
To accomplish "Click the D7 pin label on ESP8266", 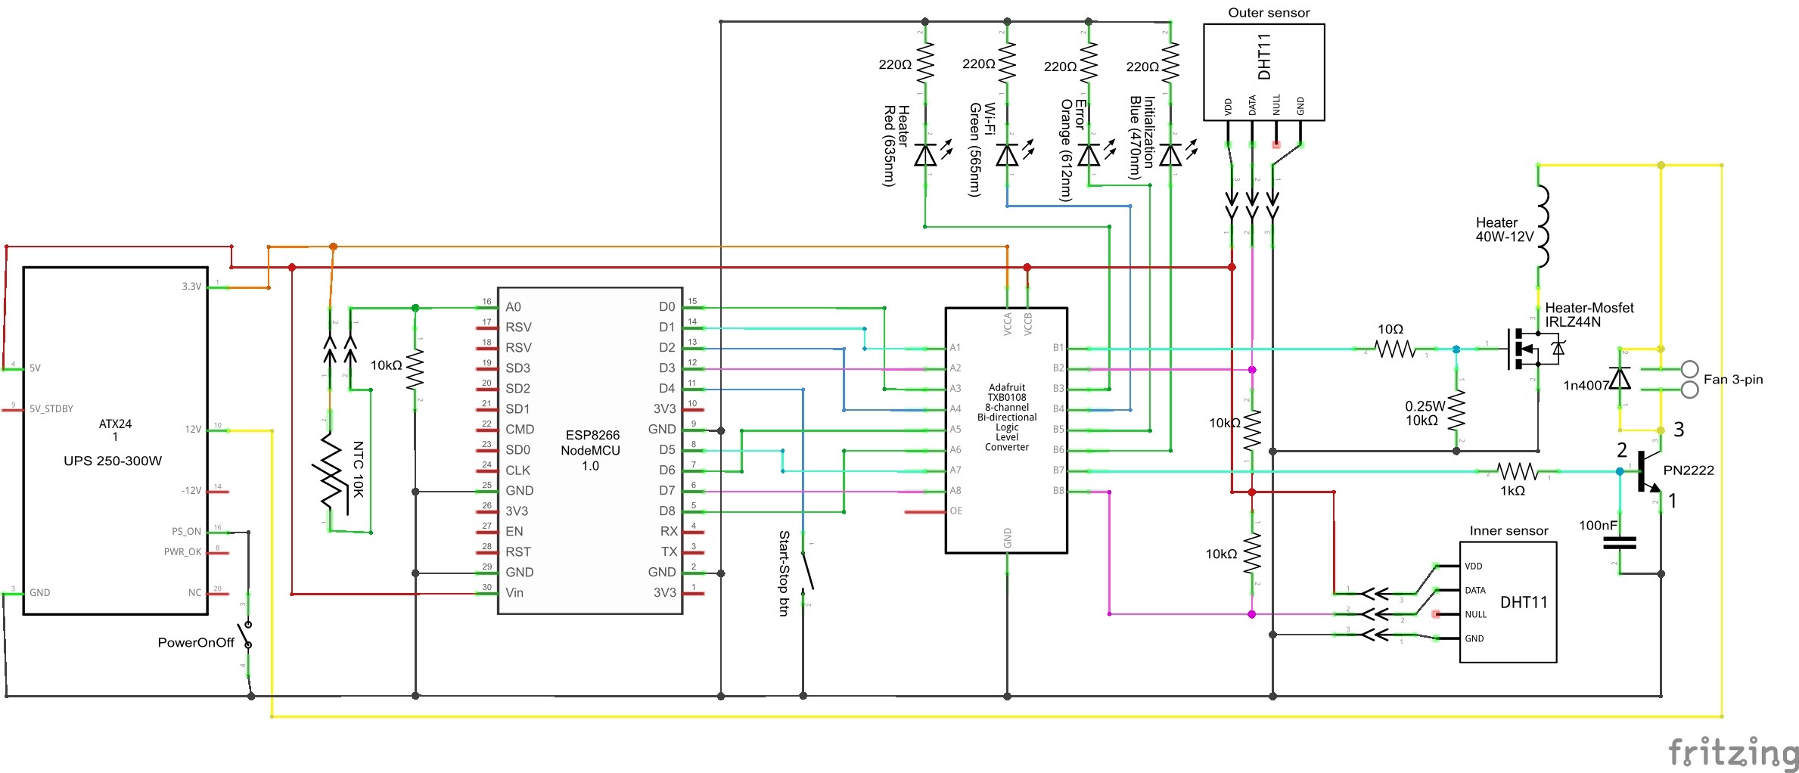I will coord(666,490).
